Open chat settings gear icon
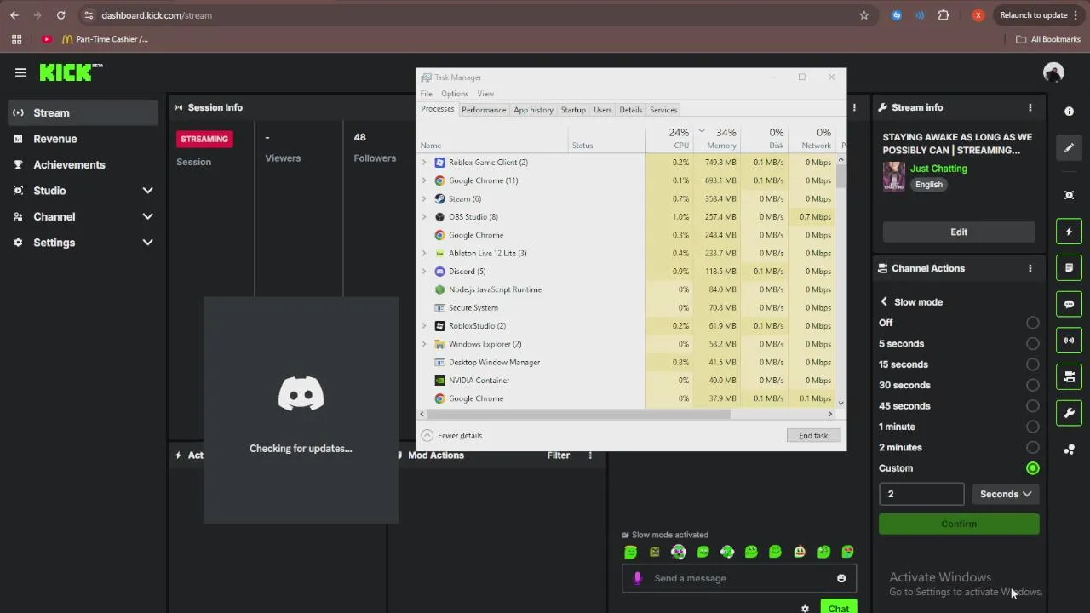Screen dimensions: 1090x613 pyautogui.click(x=805, y=609)
